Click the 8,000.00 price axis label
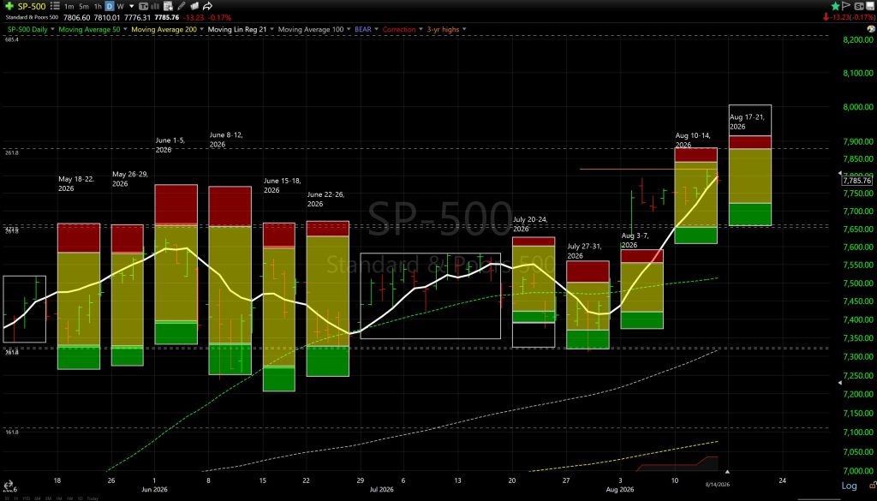877x501 pixels. pyautogui.click(x=858, y=107)
